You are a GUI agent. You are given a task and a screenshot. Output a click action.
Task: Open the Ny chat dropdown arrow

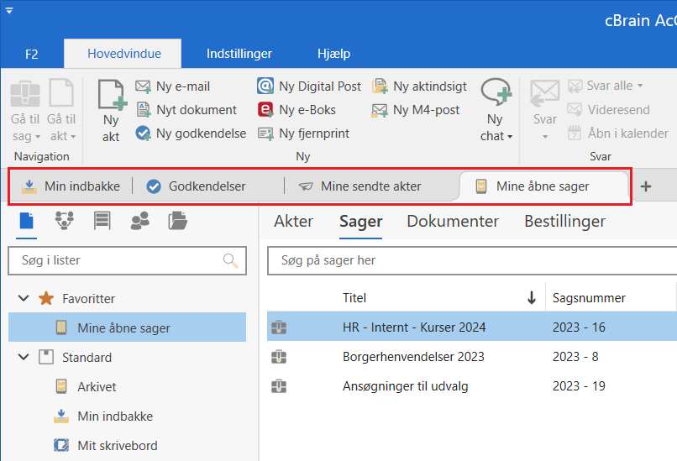(510, 136)
